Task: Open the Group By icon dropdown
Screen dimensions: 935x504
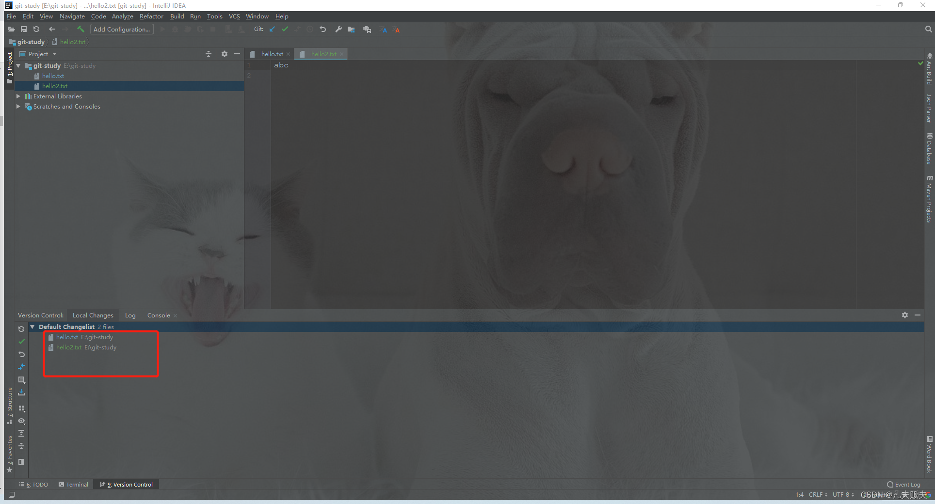Action: click(21, 409)
